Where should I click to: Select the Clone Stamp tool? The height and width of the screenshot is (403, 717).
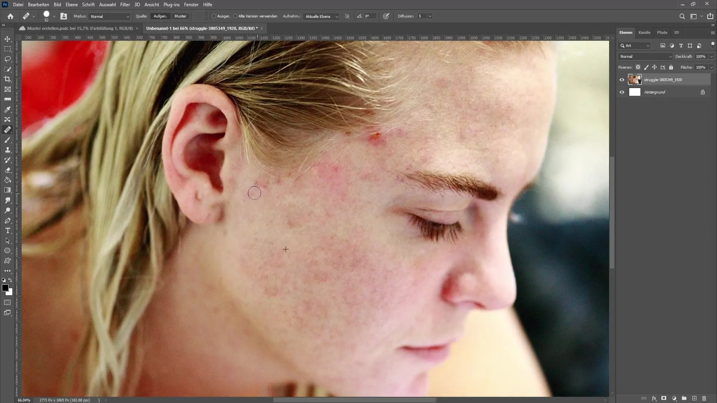coord(7,150)
